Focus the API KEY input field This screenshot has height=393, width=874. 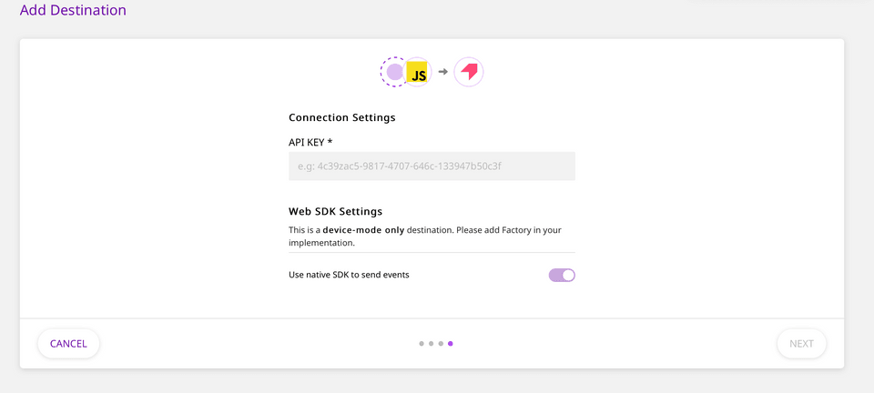tap(432, 166)
